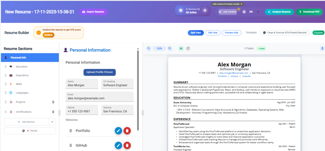325x151 pixels.
Task: Click the 122% zoom level indicator
Action: coord(159,49)
